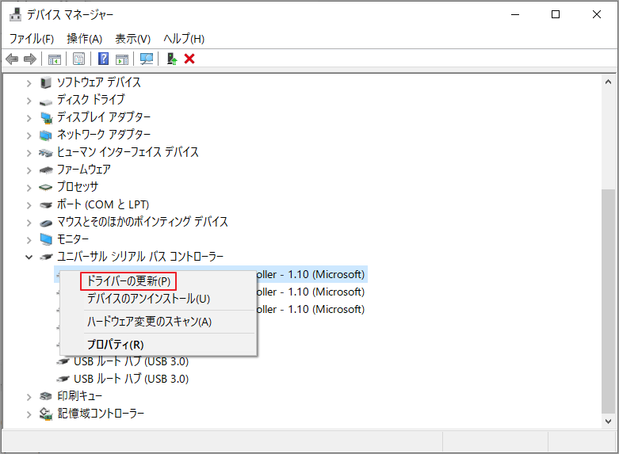Select the 印刷キュー label
Image resolution: width=619 pixels, height=454 pixels.
pos(80,395)
